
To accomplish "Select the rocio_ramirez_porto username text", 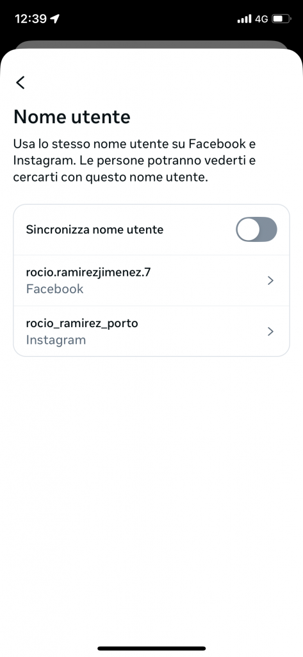I will (x=82, y=324).
